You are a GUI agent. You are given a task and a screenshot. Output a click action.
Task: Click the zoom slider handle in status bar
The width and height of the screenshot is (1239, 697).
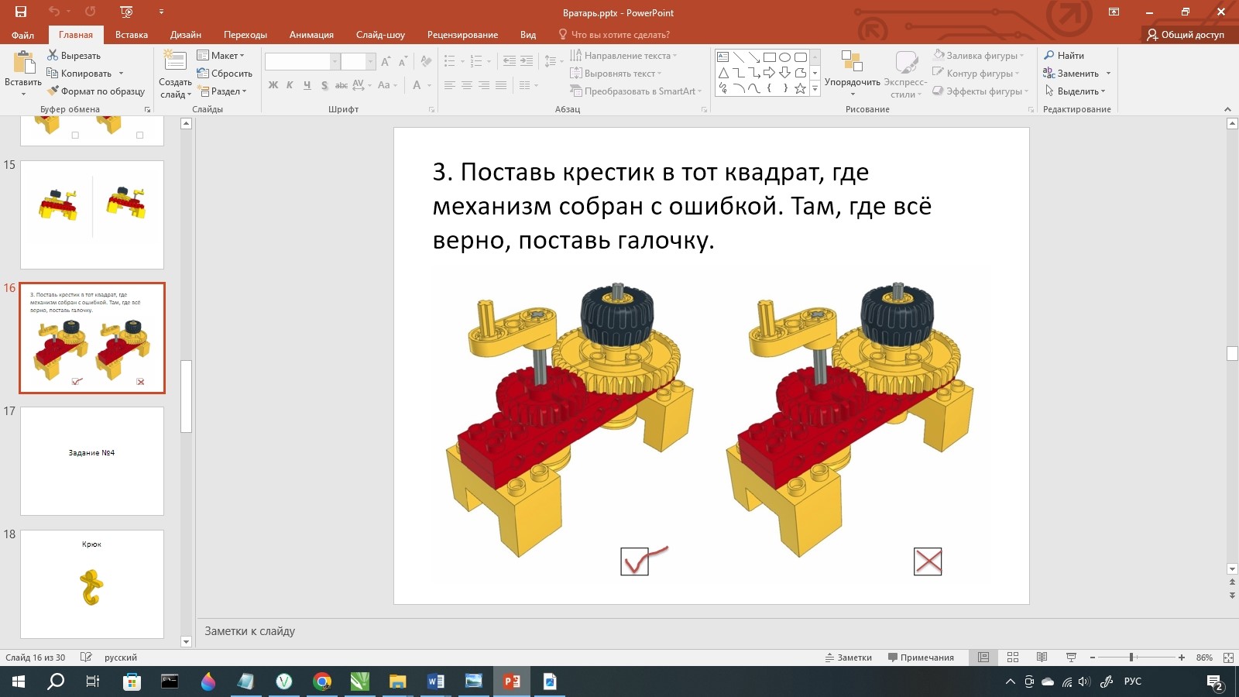pos(1131,658)
